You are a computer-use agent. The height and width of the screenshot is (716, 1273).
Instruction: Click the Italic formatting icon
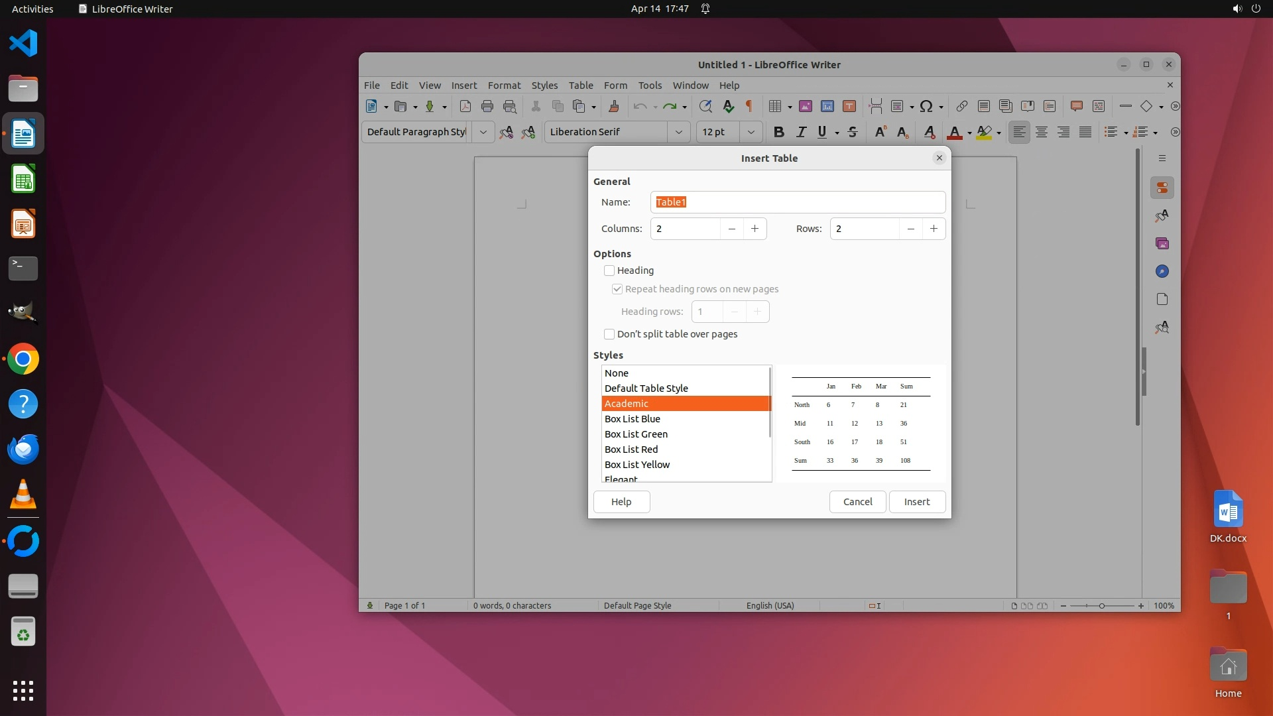pos(801,132)
